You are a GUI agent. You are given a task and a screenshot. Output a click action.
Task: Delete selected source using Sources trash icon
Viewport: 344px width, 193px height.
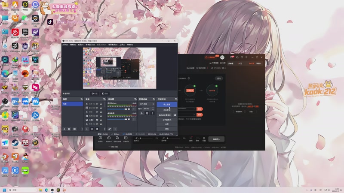pos(92,129)
